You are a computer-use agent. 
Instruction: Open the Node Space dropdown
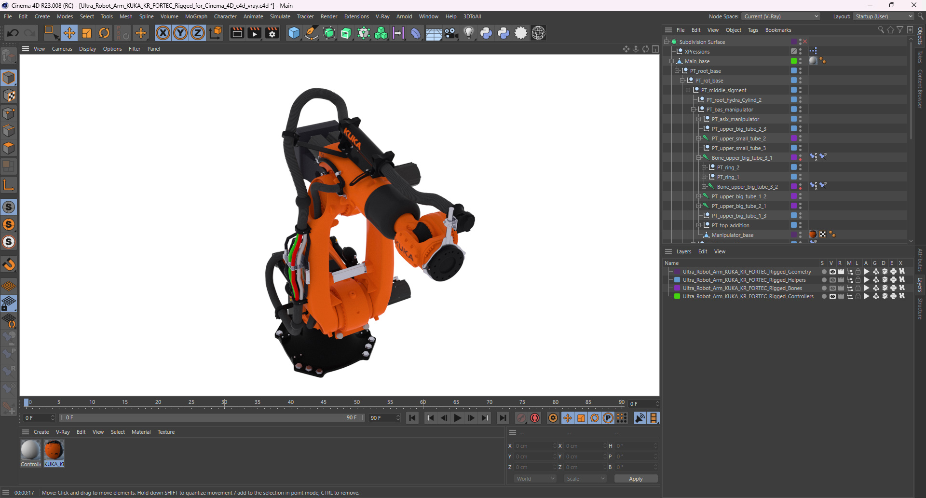click(x=781, y=16)
